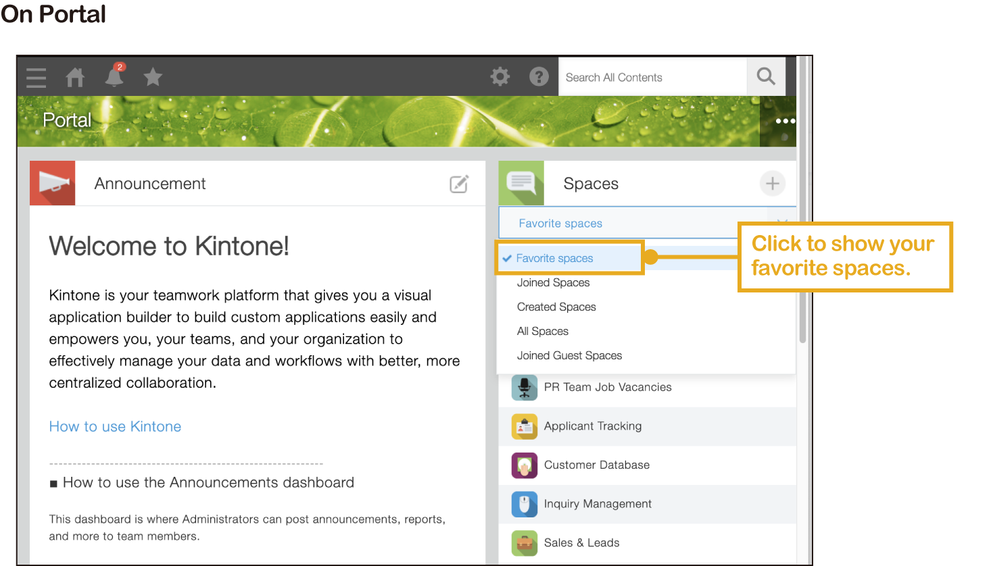Open the favorites star icon
991x566 pixels.
pyautogui.click(x=153, y=77)
